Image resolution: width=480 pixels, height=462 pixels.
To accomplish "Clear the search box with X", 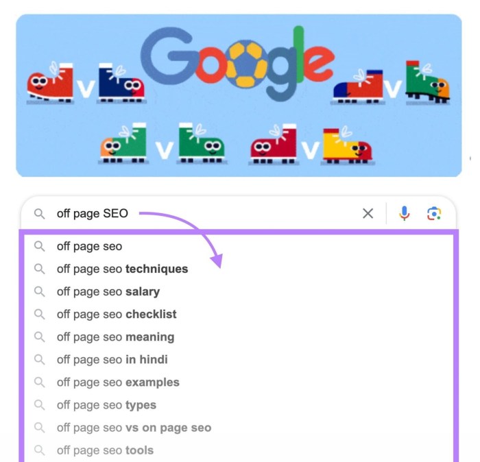I will [368, 214].
